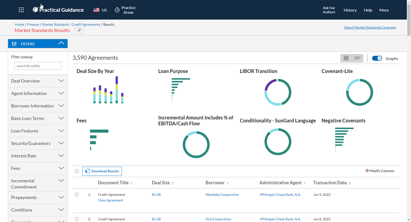411x222 pixels.
Task: Expand the Deal Overview filter
Action: [x=38, y=81]
